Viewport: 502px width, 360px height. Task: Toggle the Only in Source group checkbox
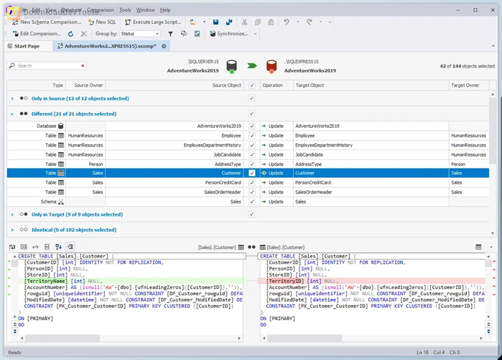[x=252, y=98]
